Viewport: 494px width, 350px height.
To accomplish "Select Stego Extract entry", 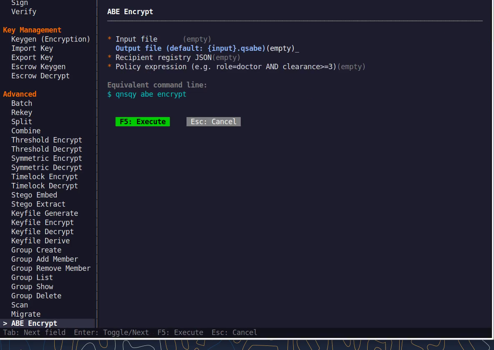I will (x=38, y=204).
